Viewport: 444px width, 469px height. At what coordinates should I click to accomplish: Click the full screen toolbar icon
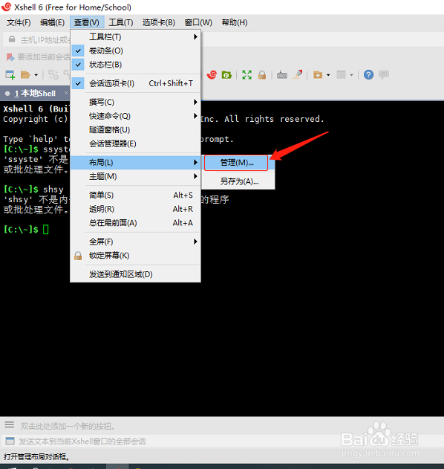[x=247, y=75]
